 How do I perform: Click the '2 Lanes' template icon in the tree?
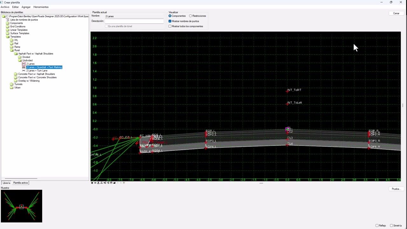(24, 64)
